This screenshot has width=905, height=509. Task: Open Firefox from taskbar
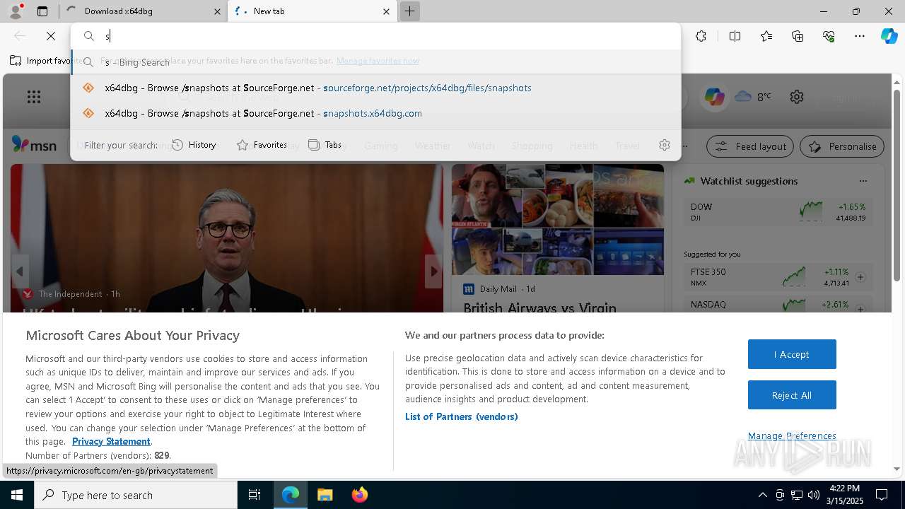(x=359, y=495)
